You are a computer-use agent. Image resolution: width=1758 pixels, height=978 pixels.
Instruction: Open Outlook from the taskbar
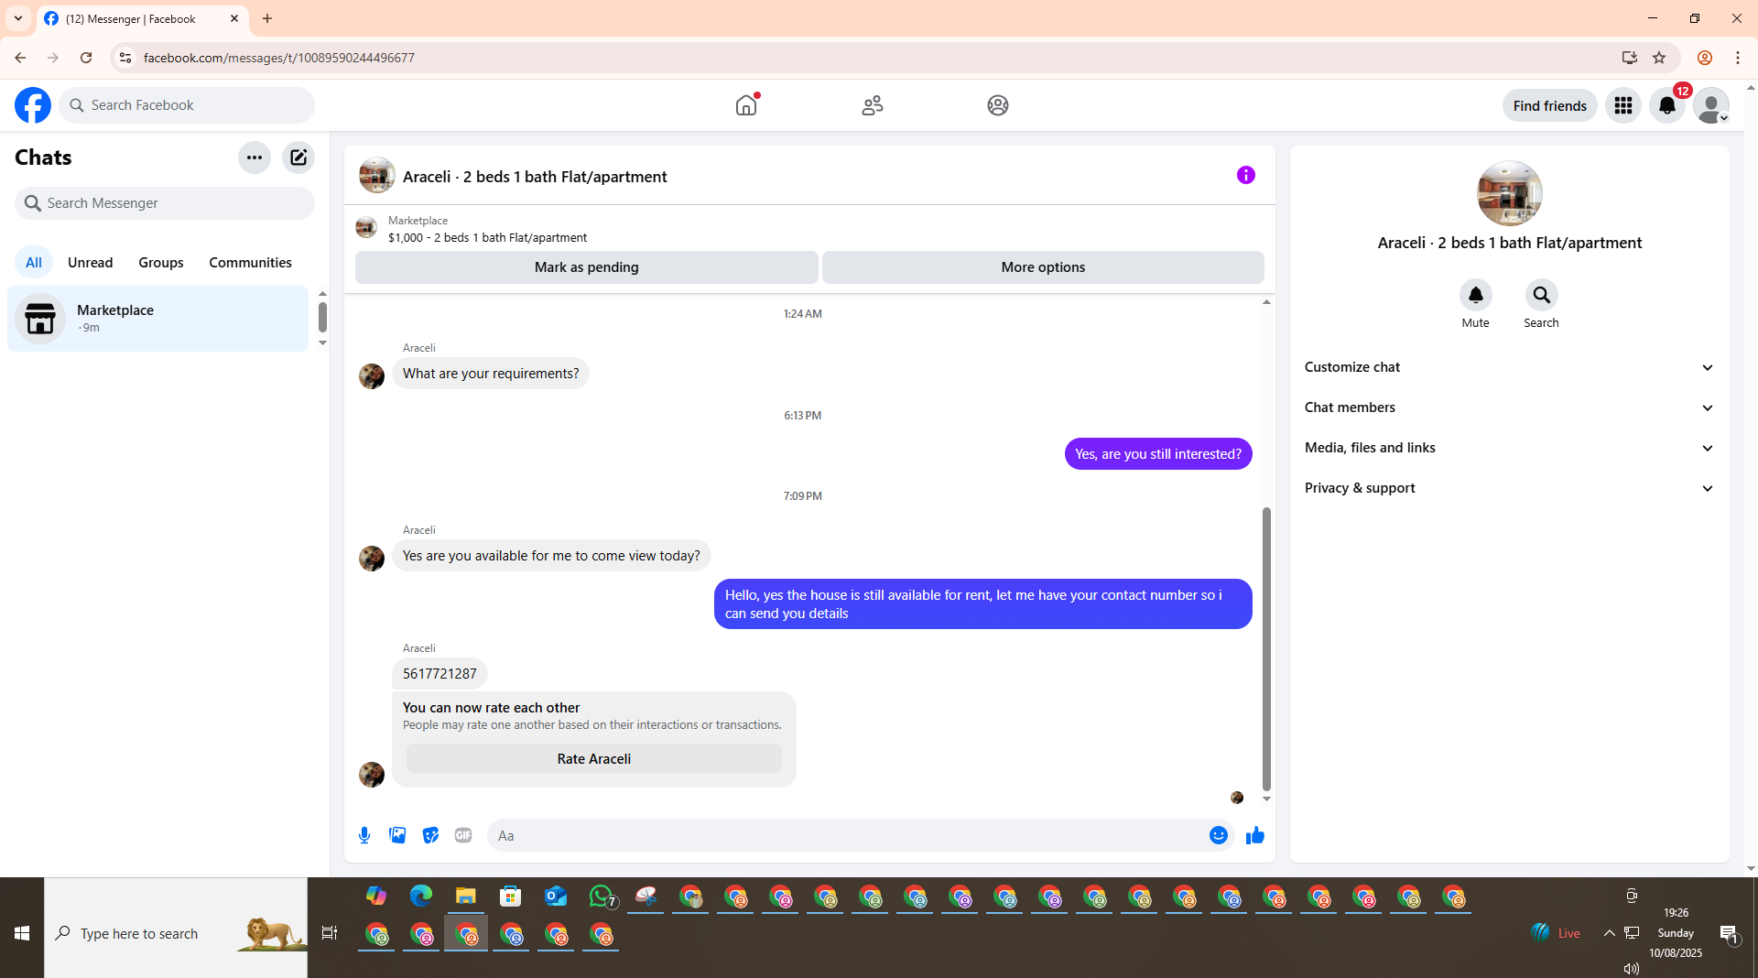[x=556, y=896]
